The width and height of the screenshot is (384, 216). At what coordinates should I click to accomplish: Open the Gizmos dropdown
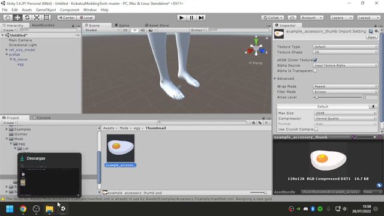[198, 30]
